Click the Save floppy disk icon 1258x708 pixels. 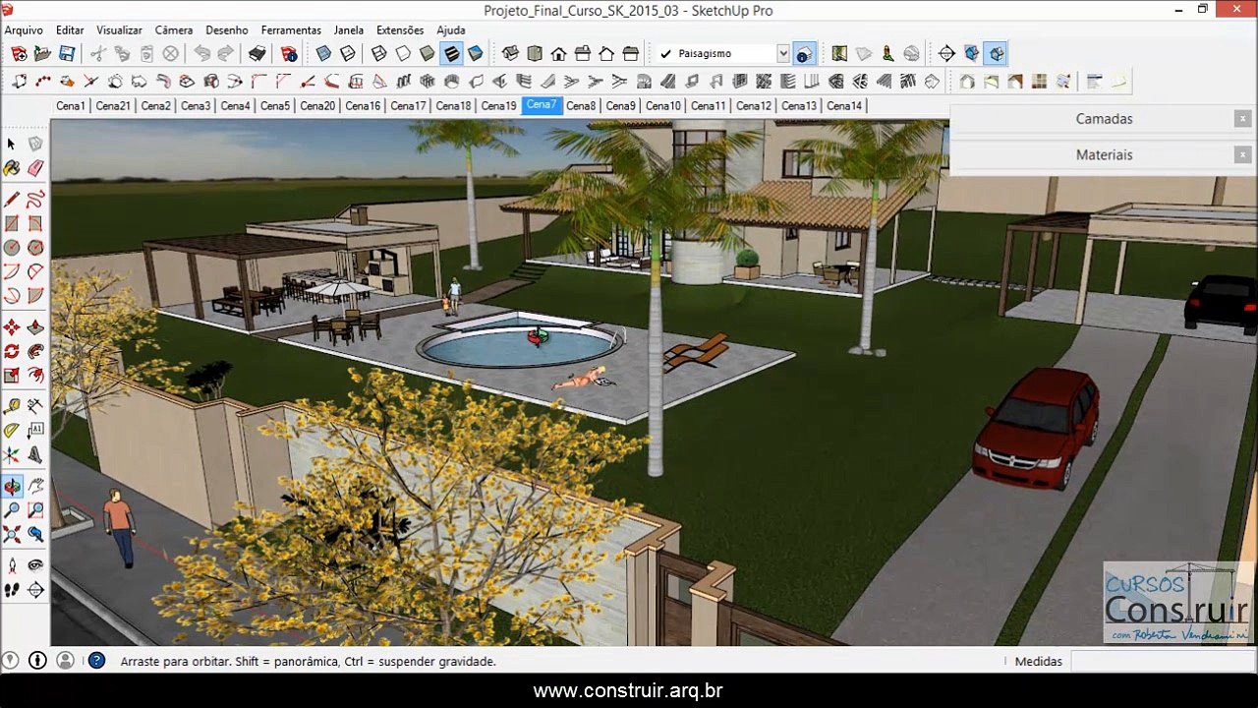(67, 53)
